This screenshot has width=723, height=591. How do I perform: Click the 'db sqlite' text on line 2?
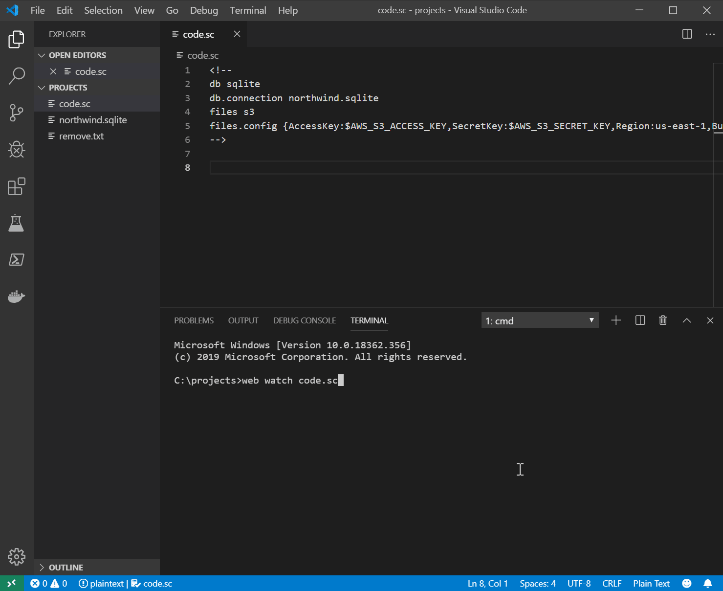click(235, 84)
